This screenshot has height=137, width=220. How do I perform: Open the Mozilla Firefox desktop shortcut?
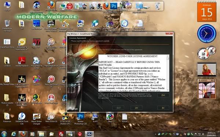click(x=51, y=6)
